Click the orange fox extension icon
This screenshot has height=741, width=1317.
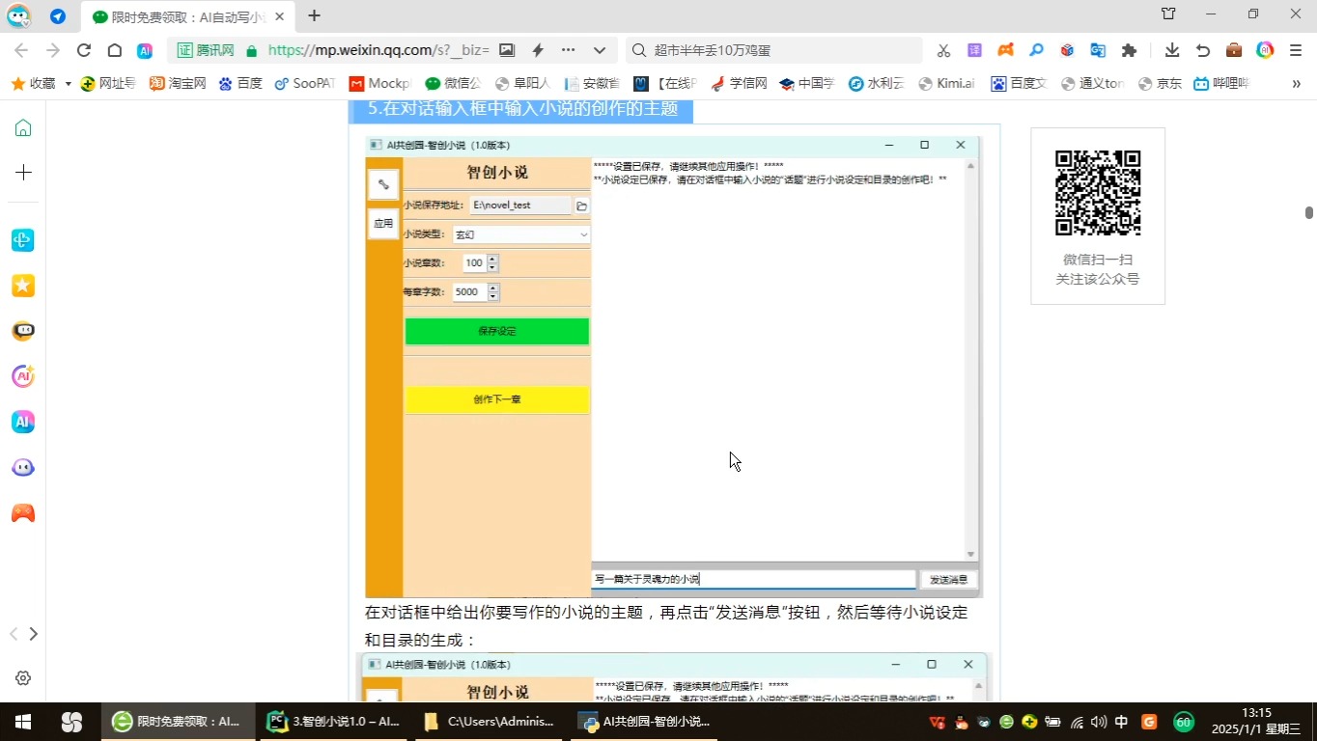(x=1005, y=50)
